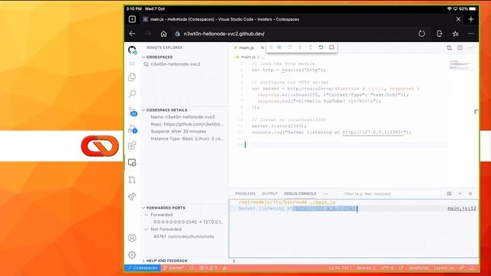
Task: Collapse the Forwarded Ports section
Action: (166, 208)
